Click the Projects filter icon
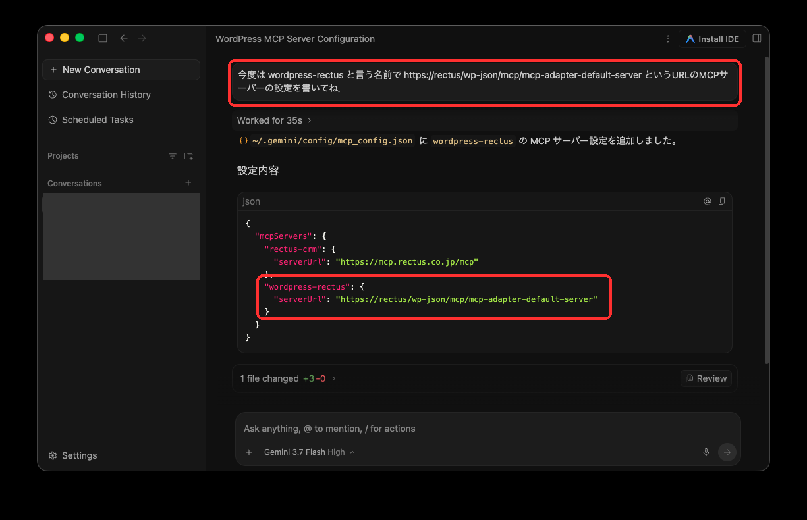Viewport: 807px width, 520px height. 173,156
